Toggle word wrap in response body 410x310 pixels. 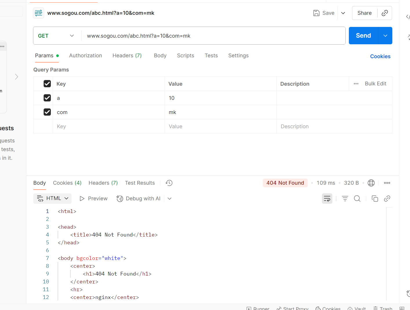[327, 199]
